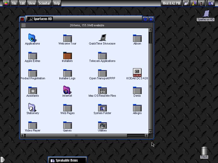Select the Stationery folder icon

(x=32, y=107)
